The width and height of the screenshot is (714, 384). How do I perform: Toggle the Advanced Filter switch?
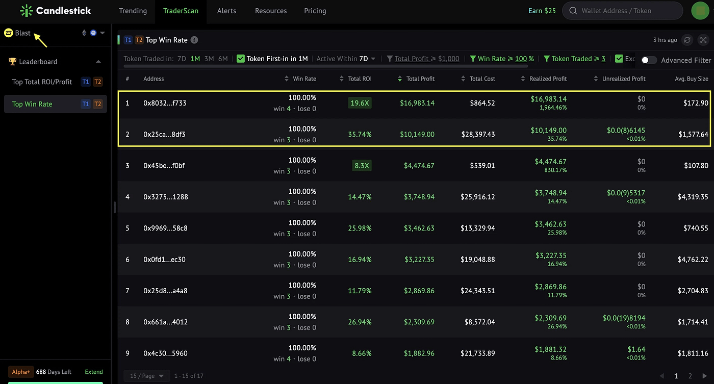point(649,60)
